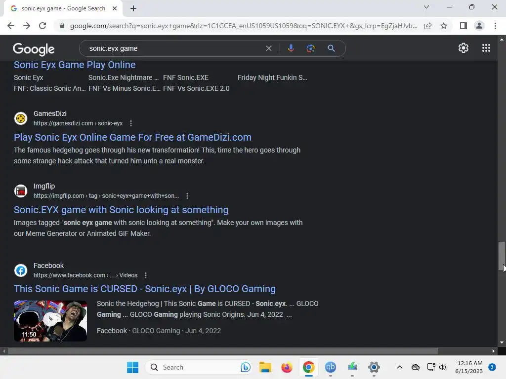Show hidden system tray icons
The width and height of the screenshot is (506, 379).
(x=399, y=367)
